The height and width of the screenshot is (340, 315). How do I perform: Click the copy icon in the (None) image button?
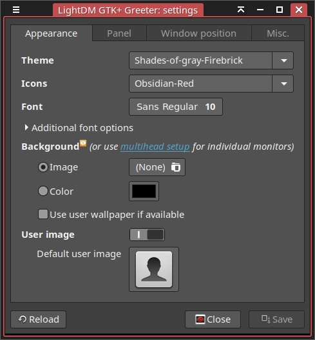pyautogui.click(x=176, y=167)
